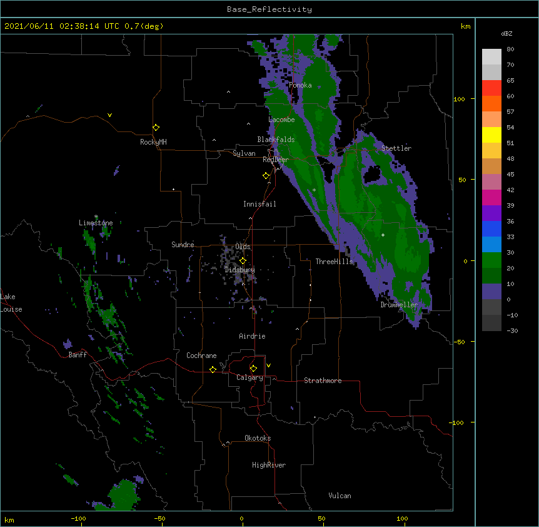Click the Drumheller town label
The width and height of the screenshot is (539, 527).
pos(399,305)
